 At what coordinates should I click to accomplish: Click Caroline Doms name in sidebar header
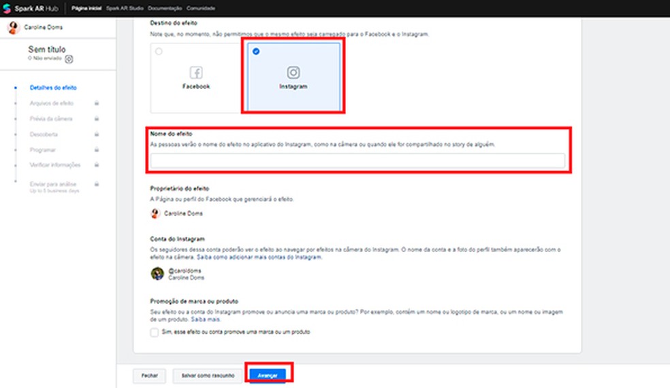pos(43,27)
